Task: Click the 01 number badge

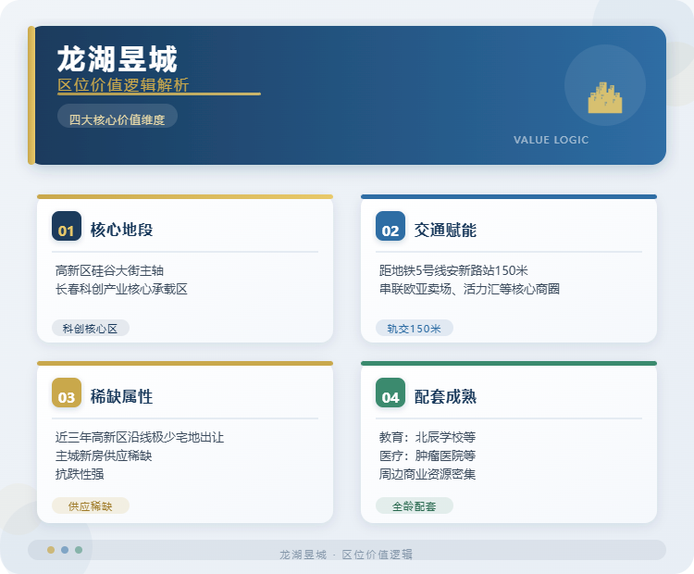Action: click(67, 226)
